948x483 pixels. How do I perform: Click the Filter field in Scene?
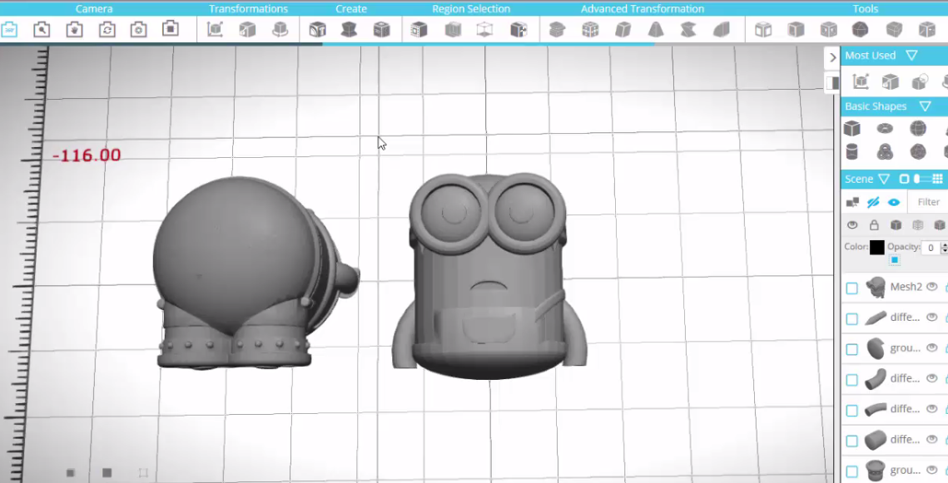929,202
